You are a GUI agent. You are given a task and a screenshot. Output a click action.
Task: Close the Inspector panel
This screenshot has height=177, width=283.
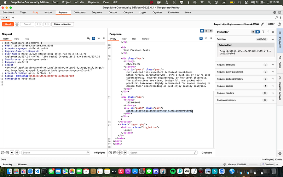coord(273,32)
